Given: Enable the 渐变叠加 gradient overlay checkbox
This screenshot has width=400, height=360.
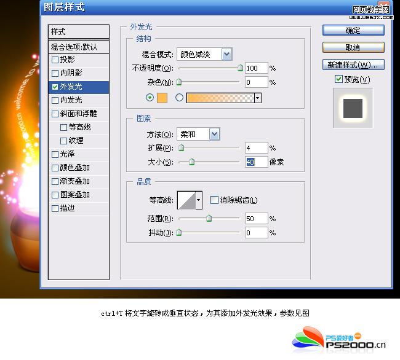Looking at the screenshot, I should click(x=55, y=181).
